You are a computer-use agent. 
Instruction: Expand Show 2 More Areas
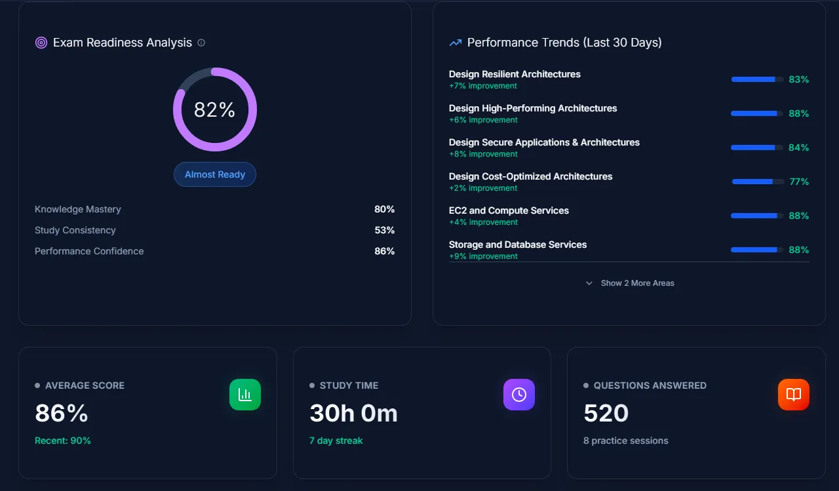click(637, 283)
